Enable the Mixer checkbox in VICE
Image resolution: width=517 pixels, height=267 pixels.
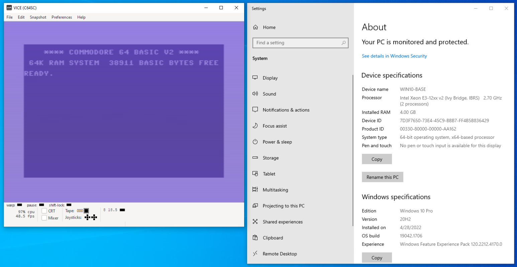pos(44,218)
